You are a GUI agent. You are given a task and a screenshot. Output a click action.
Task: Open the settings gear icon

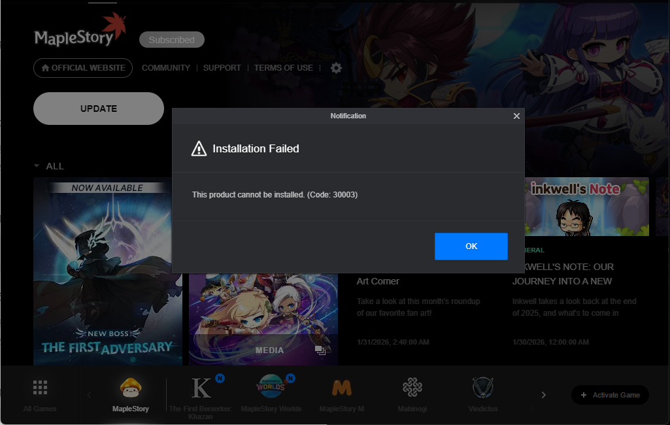click(336, 68)
